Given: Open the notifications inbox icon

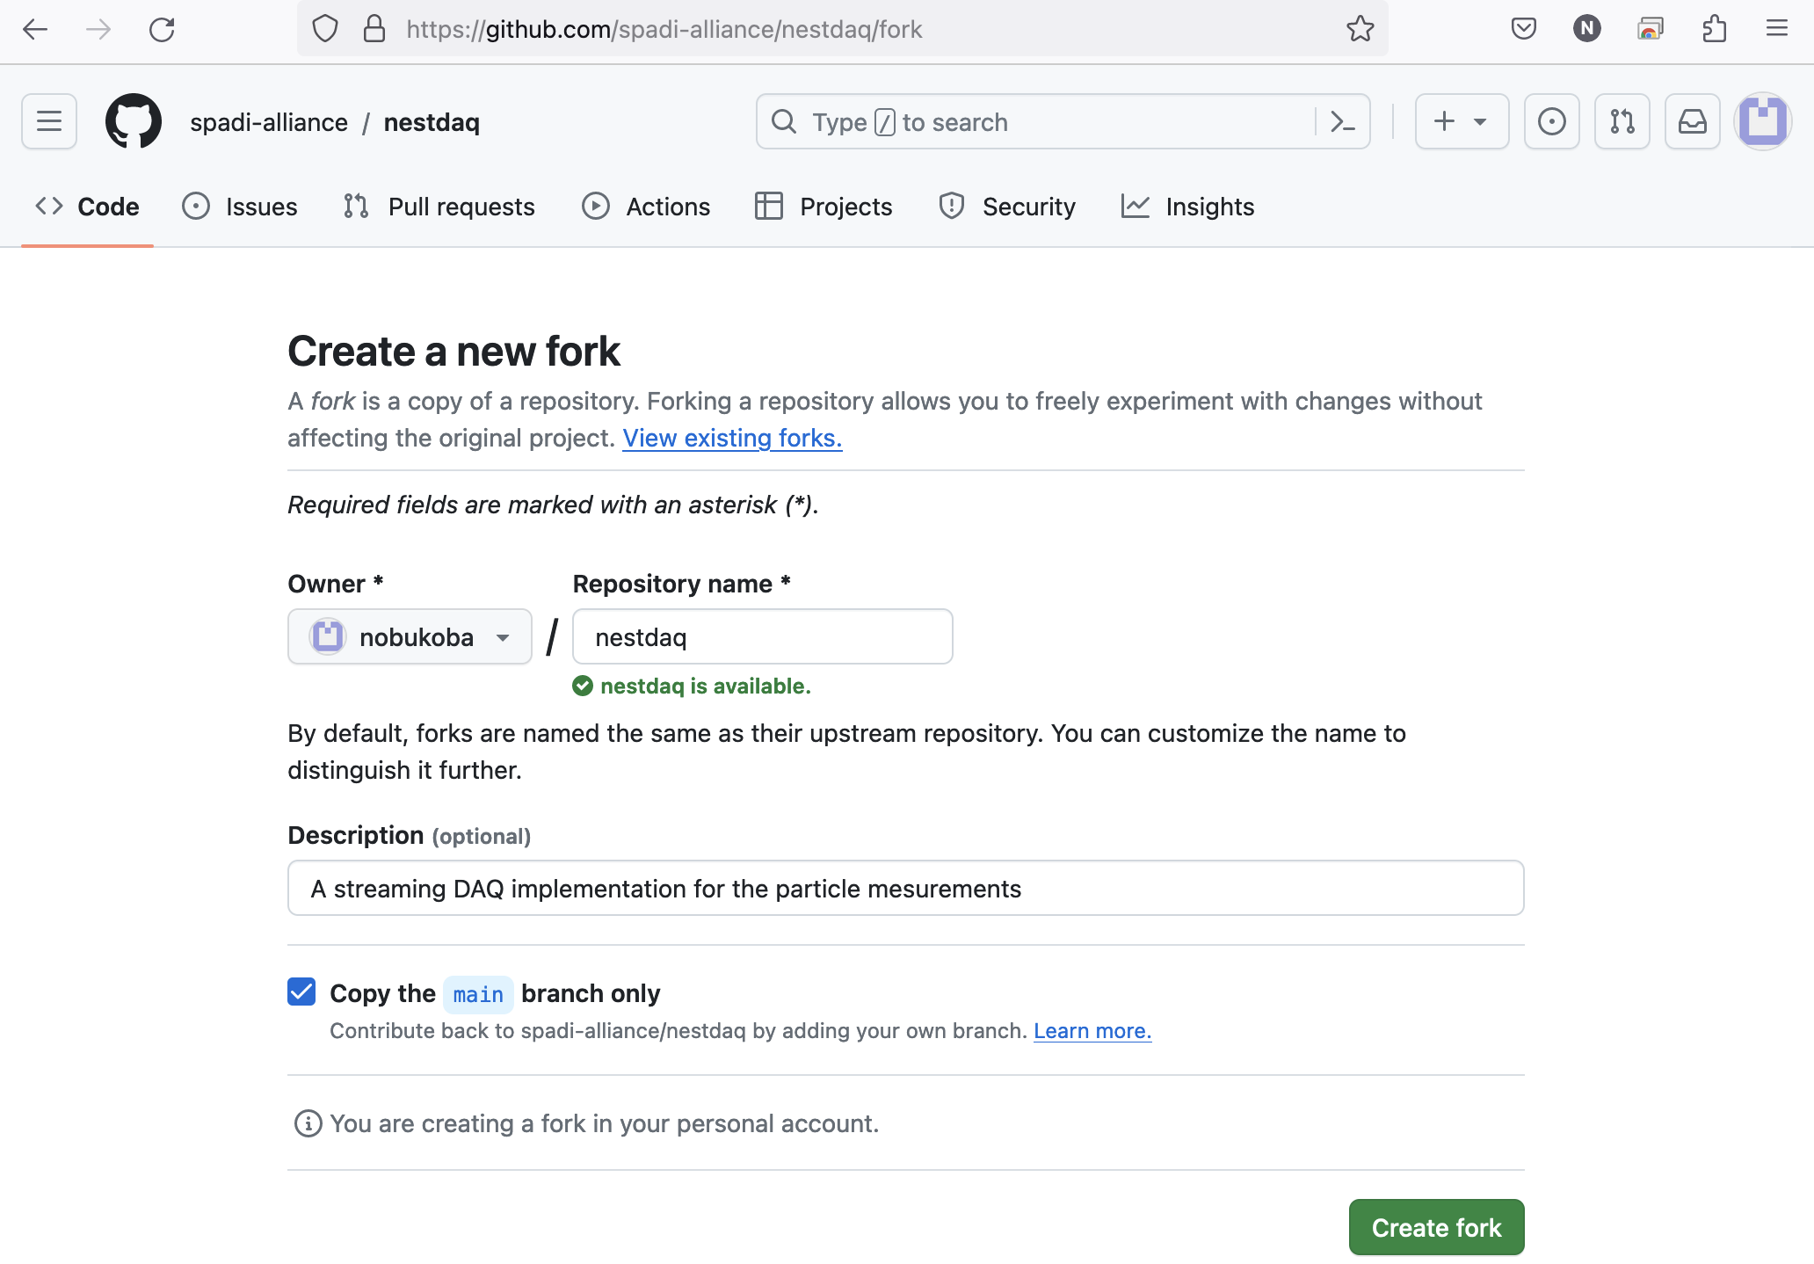Looking at the screenshot, I should coord(1692,121).
